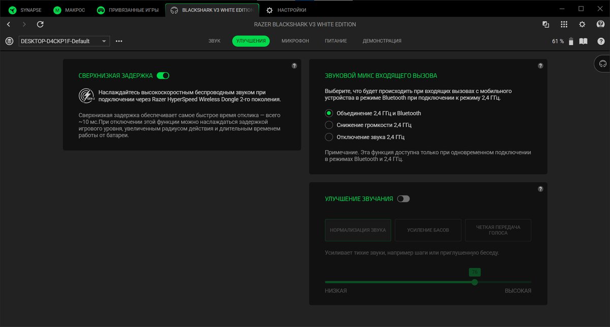Click Четкая передача голоса button
The width and height of the screenshot is (610, 327).
tap(498, 230)
